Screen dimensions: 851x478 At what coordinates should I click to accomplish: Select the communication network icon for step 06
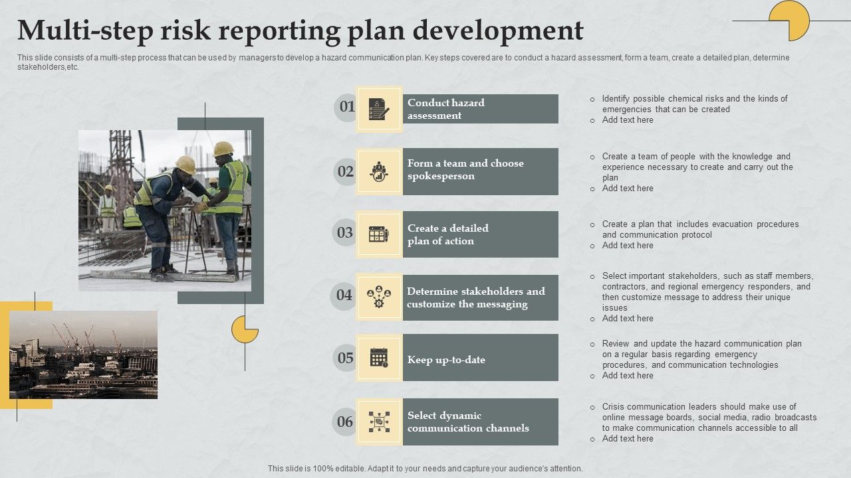(379, 421)
